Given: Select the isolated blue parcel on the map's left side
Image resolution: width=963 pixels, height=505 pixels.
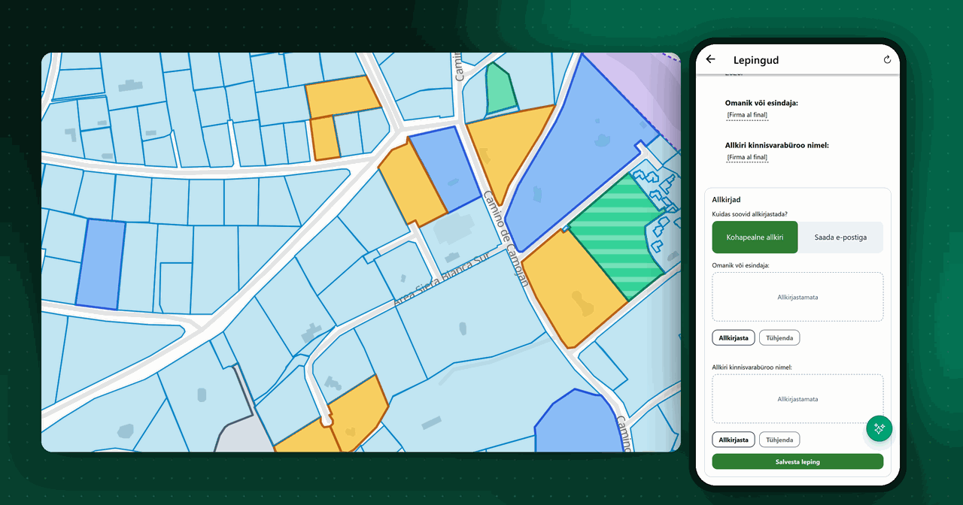Looking at the screenshot, I should coord(100,264).
